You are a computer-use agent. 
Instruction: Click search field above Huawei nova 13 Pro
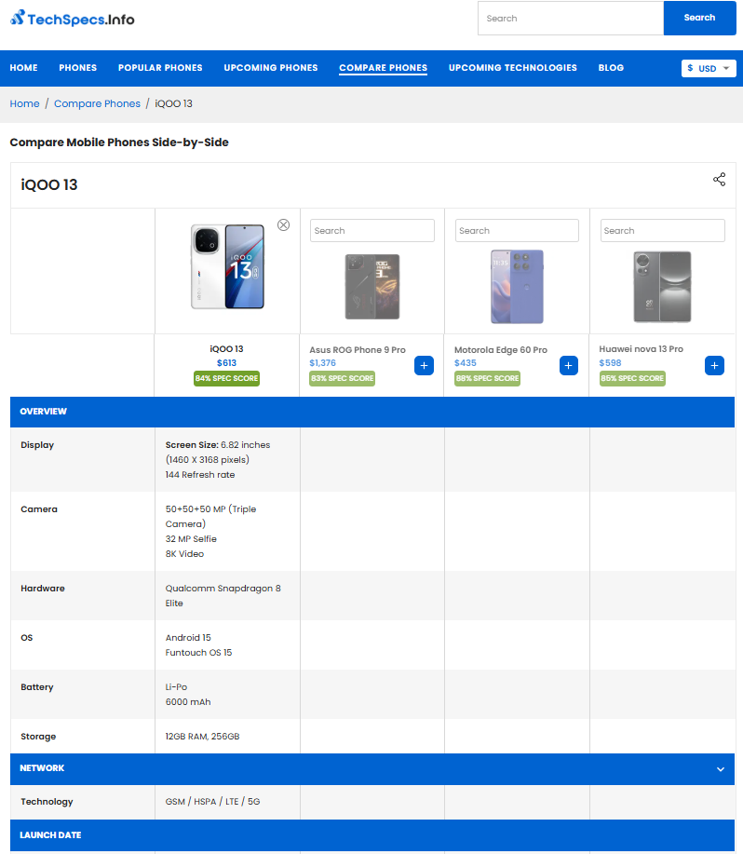click(x=662, y=230)
